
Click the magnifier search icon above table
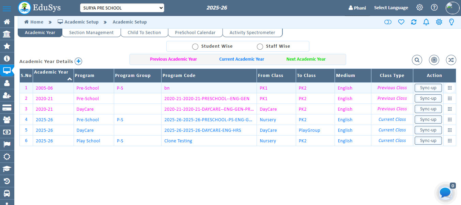[417, 60]
